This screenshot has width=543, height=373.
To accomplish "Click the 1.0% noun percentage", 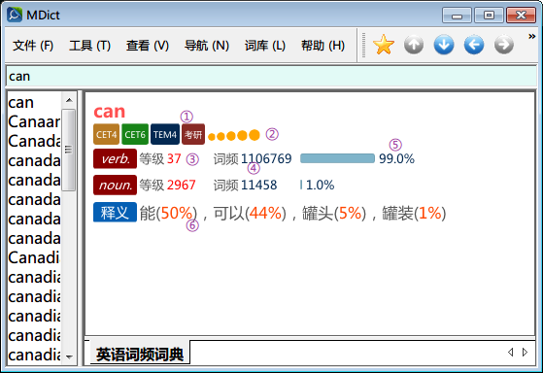I will (320, 186).
